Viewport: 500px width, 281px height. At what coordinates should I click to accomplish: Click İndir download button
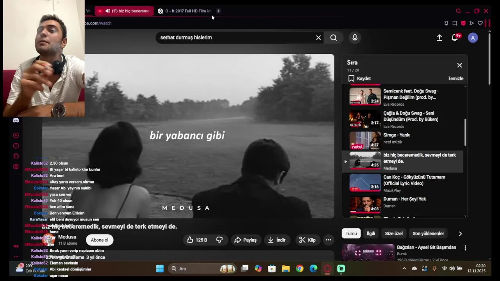[x=277, y=240]
